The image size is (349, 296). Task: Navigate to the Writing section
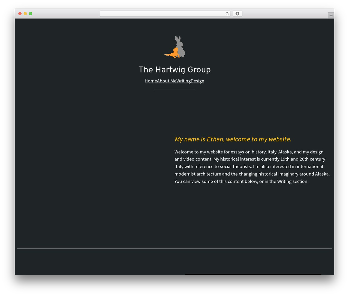pyautogui.click(x=183, y=81)
